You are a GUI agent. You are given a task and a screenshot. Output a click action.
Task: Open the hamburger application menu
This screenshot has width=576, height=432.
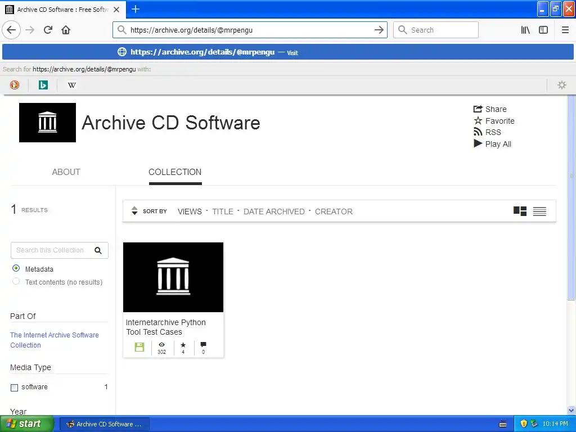click(x=565, y=30)
